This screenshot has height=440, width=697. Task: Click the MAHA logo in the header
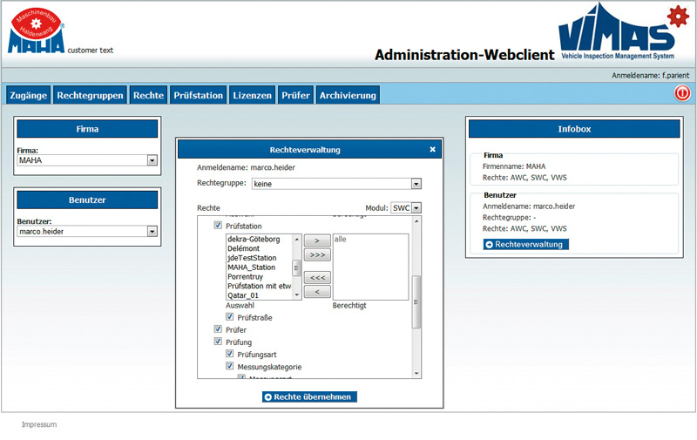click(x=37, y=32)
